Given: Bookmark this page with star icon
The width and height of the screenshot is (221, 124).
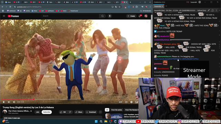Looking at the screenshot, I should [x=119, y=7].
